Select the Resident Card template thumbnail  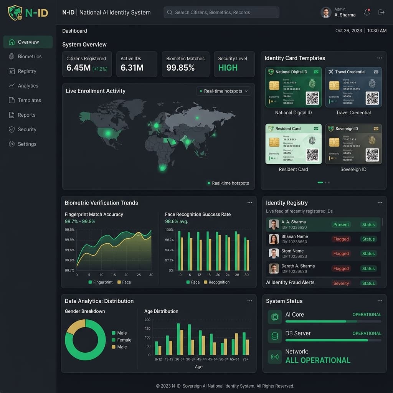pos(293,144)
